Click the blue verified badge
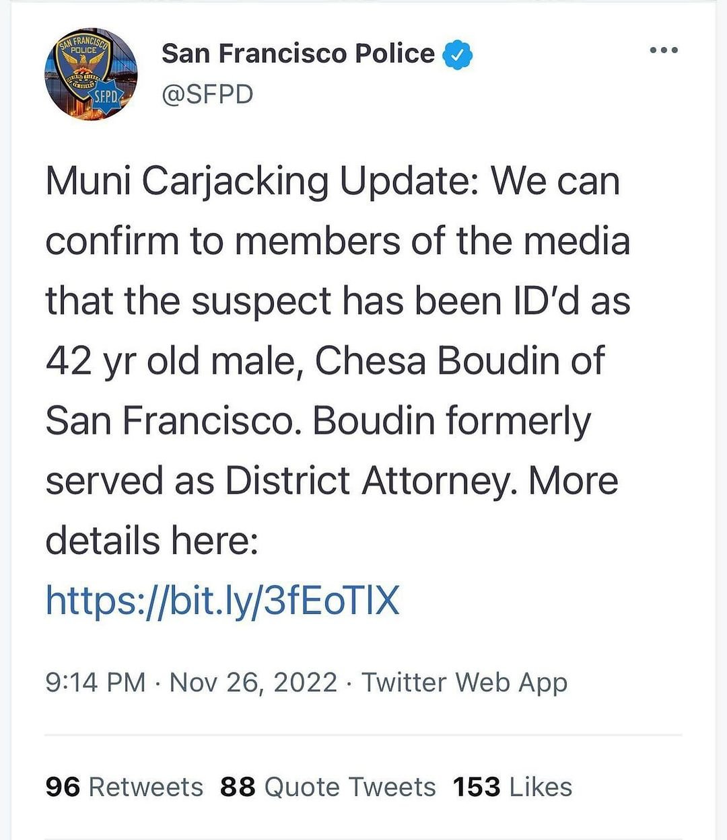Viewport: 727px width, 840px height. click(457, 54)
